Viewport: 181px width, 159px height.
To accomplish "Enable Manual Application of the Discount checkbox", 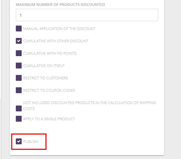I will click(x=19, y=29).
